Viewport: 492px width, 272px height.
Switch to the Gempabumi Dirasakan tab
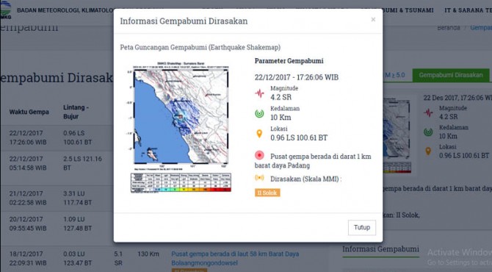[451, 75]
